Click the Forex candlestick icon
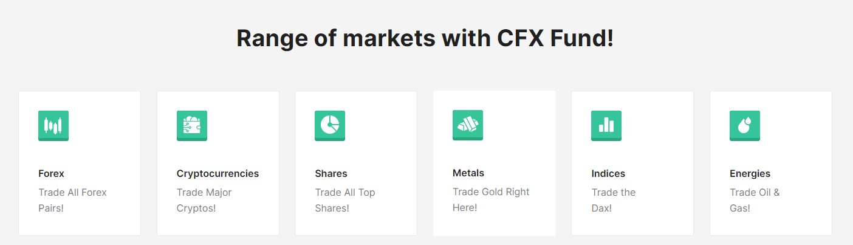Viewport: 853px width, 245px height. pos(53,126)
